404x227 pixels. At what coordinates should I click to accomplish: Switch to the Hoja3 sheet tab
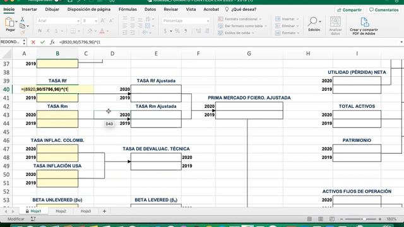pos(86,211)
